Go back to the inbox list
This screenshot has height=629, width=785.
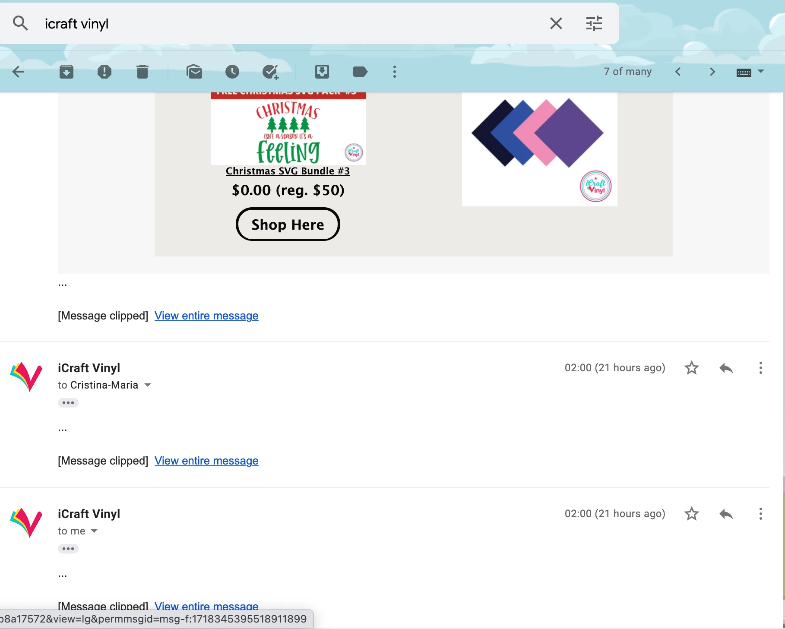click(x=19, y=72)
